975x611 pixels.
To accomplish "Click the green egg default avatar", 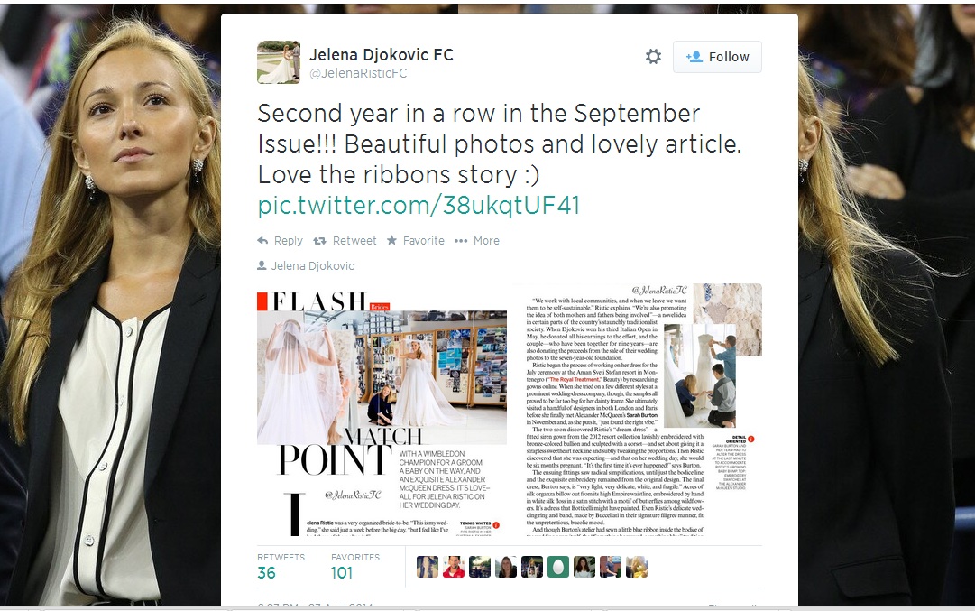I will point(557,567).
